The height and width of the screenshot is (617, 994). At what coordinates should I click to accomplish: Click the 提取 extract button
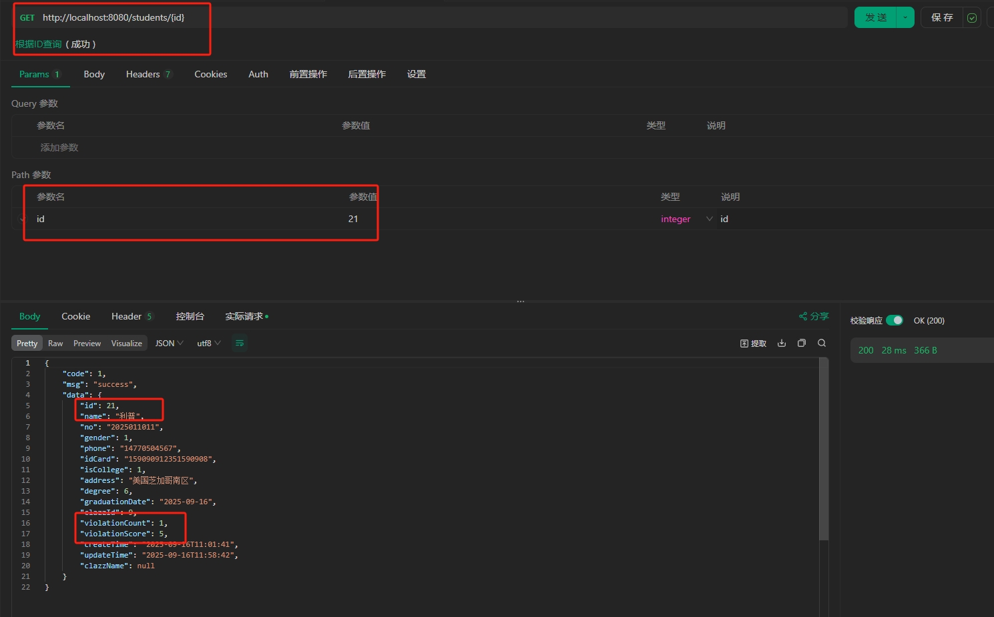click(x=753, y=343)
